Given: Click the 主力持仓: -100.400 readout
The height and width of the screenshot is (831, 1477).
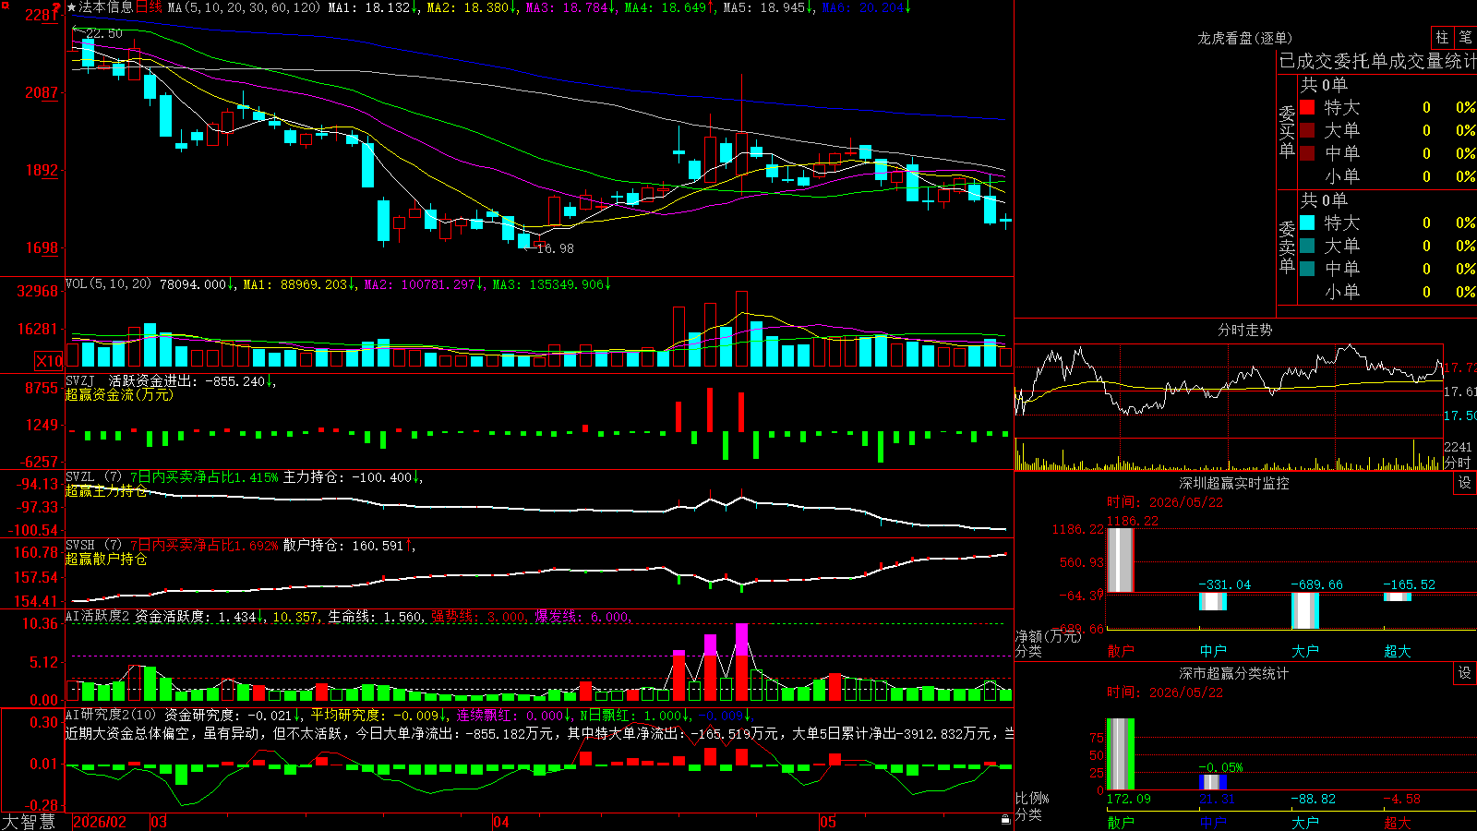Looking at the screenshot, I should point(352,477).
